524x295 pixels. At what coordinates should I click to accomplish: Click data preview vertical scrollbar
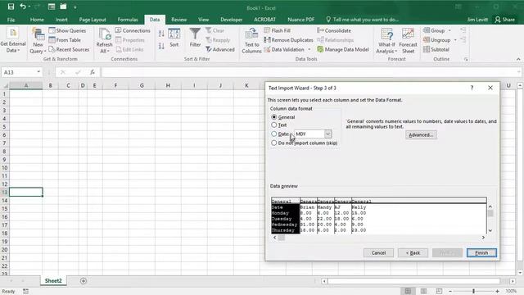[490, 218]
